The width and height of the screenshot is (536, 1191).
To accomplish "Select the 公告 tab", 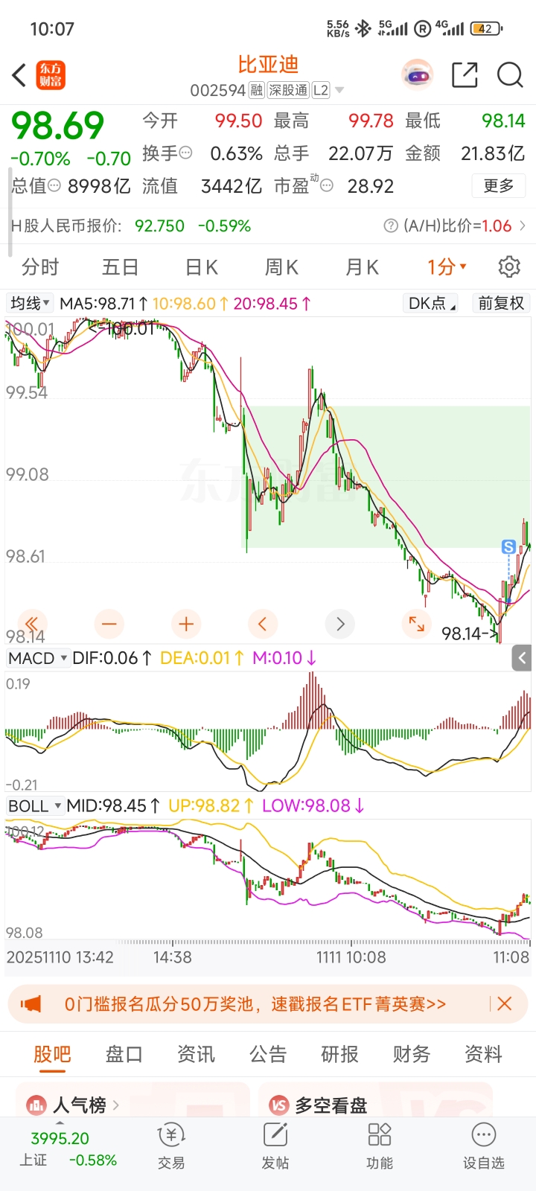I will (268, 1054).
